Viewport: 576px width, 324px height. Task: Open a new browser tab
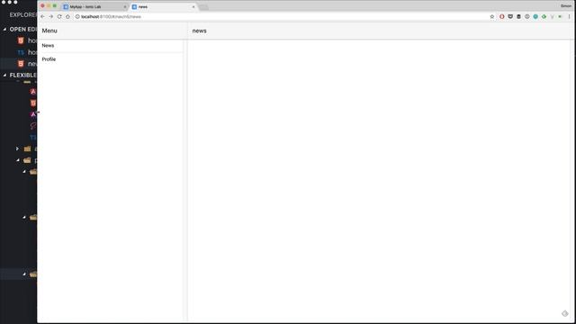(x=203, y=7)
